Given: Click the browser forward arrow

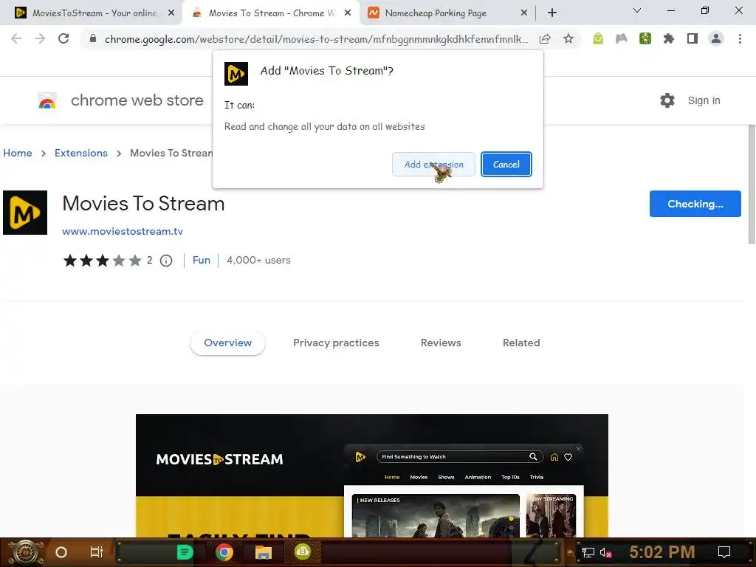Looking at the screenshot, I should [x=40, y=38].
